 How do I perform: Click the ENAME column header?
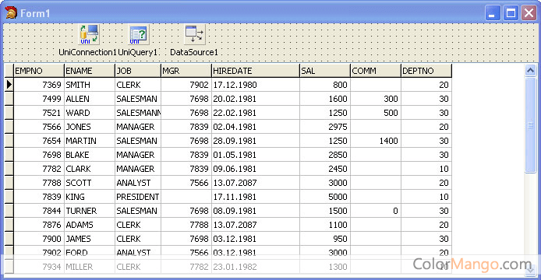[90, 71]
